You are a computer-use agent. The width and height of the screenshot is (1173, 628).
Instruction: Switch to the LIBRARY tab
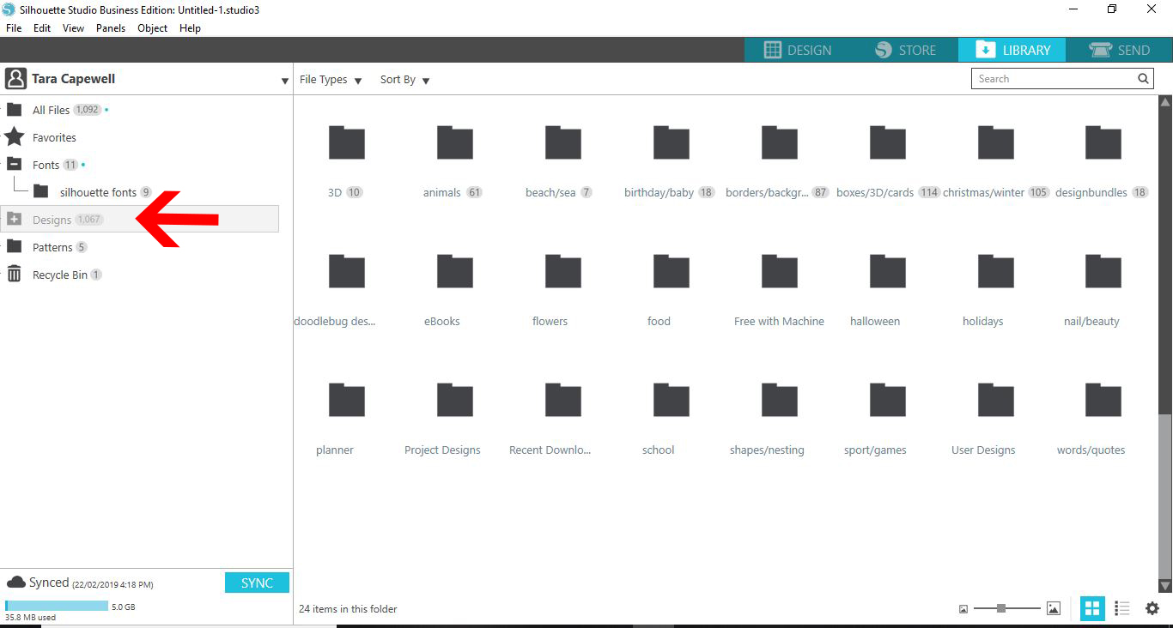[x=1012, y=50]
